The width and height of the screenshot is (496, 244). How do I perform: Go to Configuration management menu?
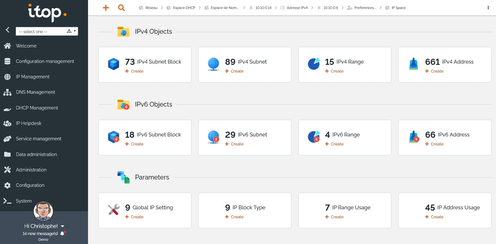point(45,61)
